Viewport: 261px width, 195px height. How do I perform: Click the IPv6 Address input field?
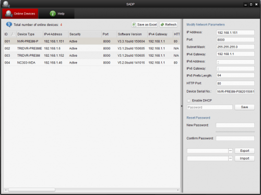(x=235, y=62)
